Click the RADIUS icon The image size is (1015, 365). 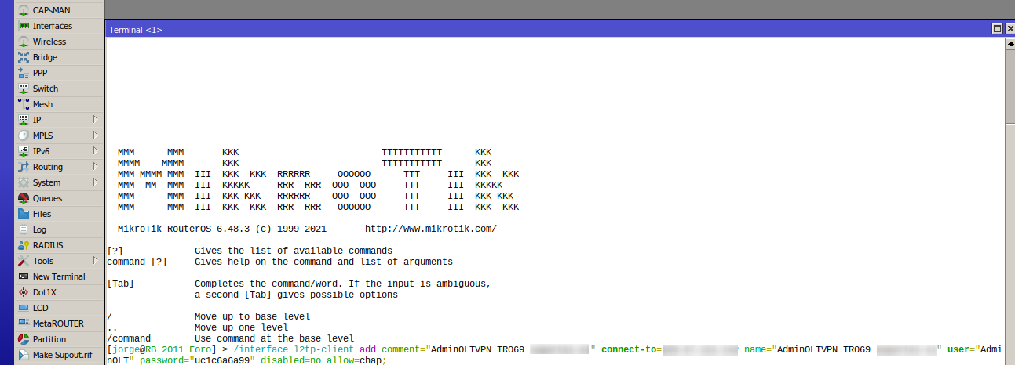pos(24,245)
